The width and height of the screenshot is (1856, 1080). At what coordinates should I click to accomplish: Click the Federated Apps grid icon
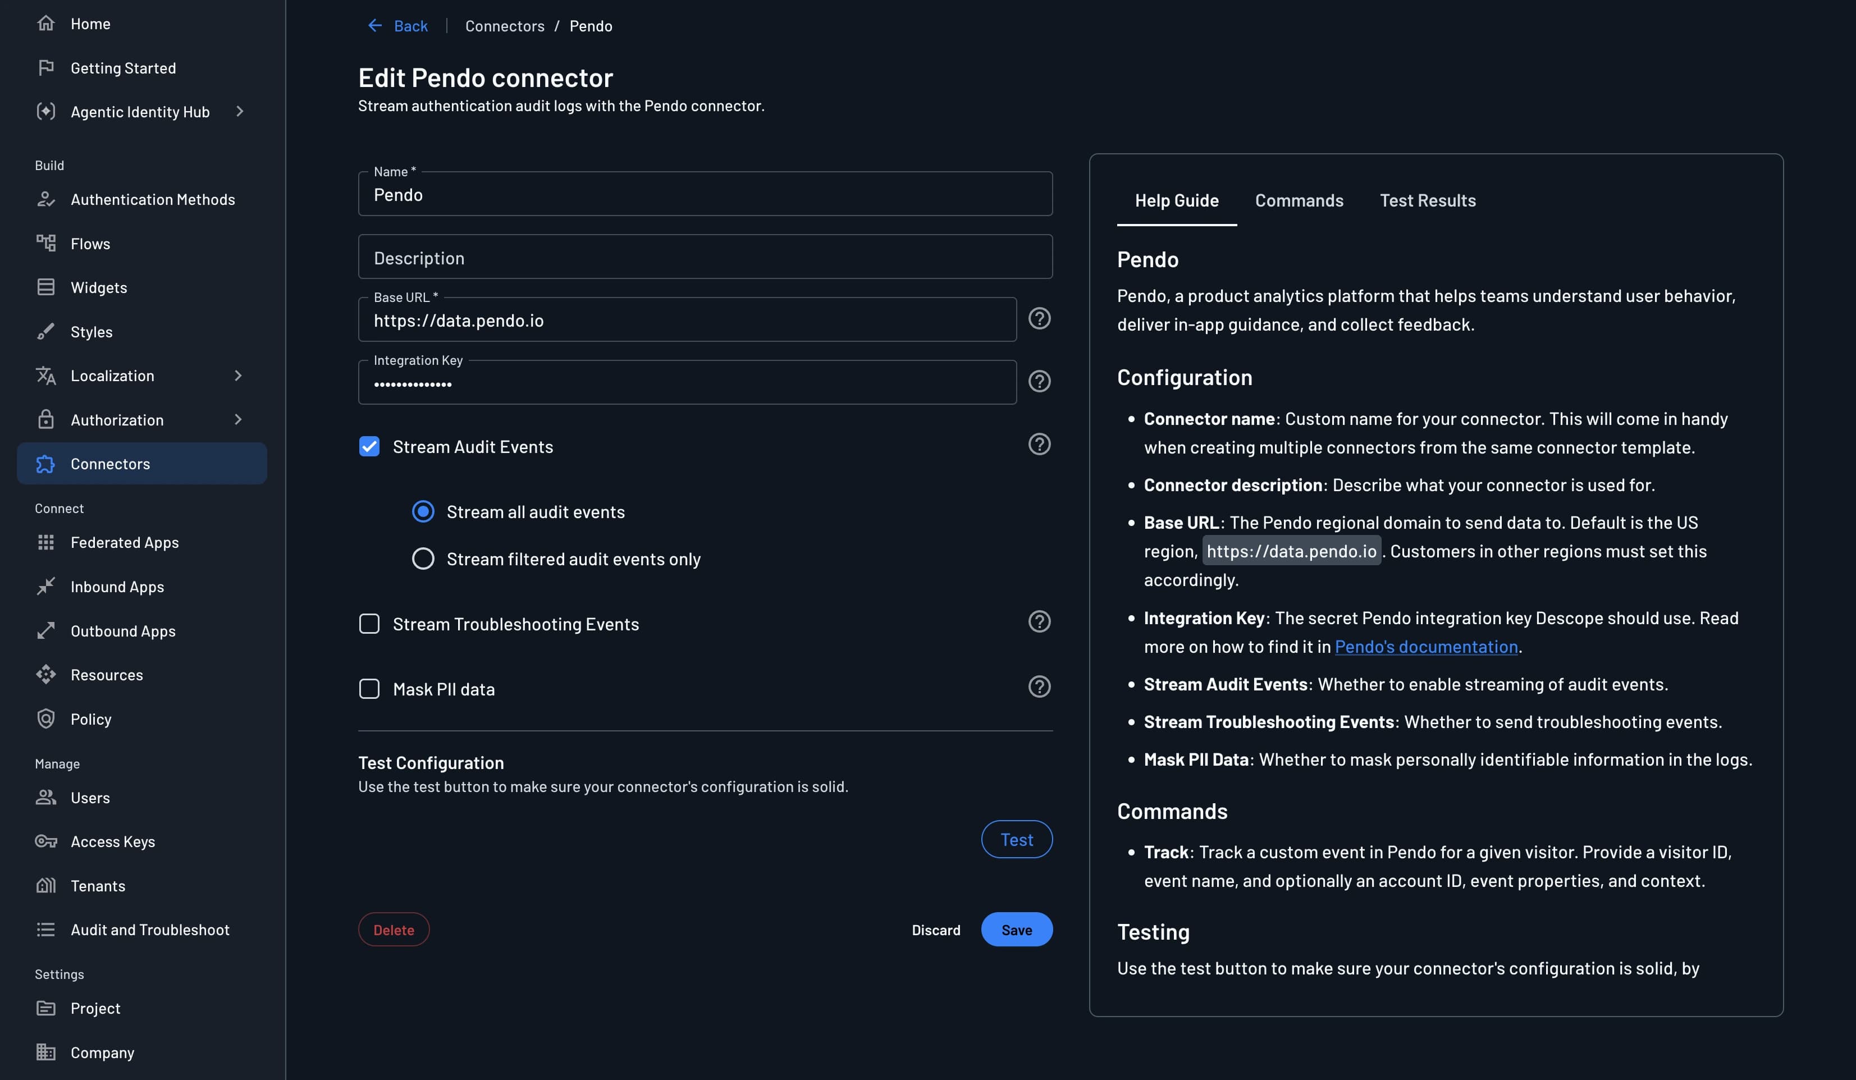click(x=45, y=543)
